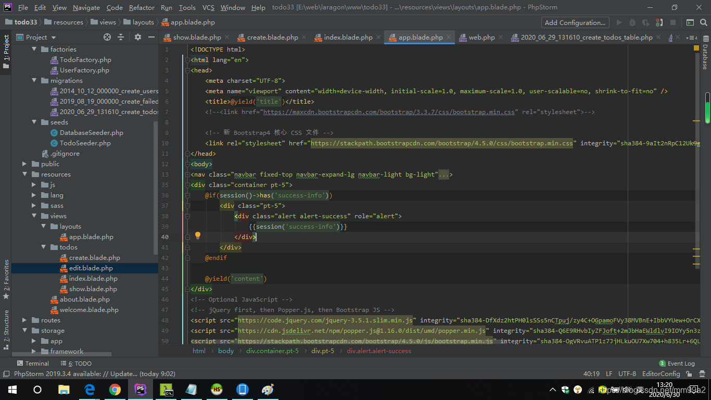This screenshot has width=711, height=400.
Task: Close the index.blade.php tab
Action: tap(378, 37)
